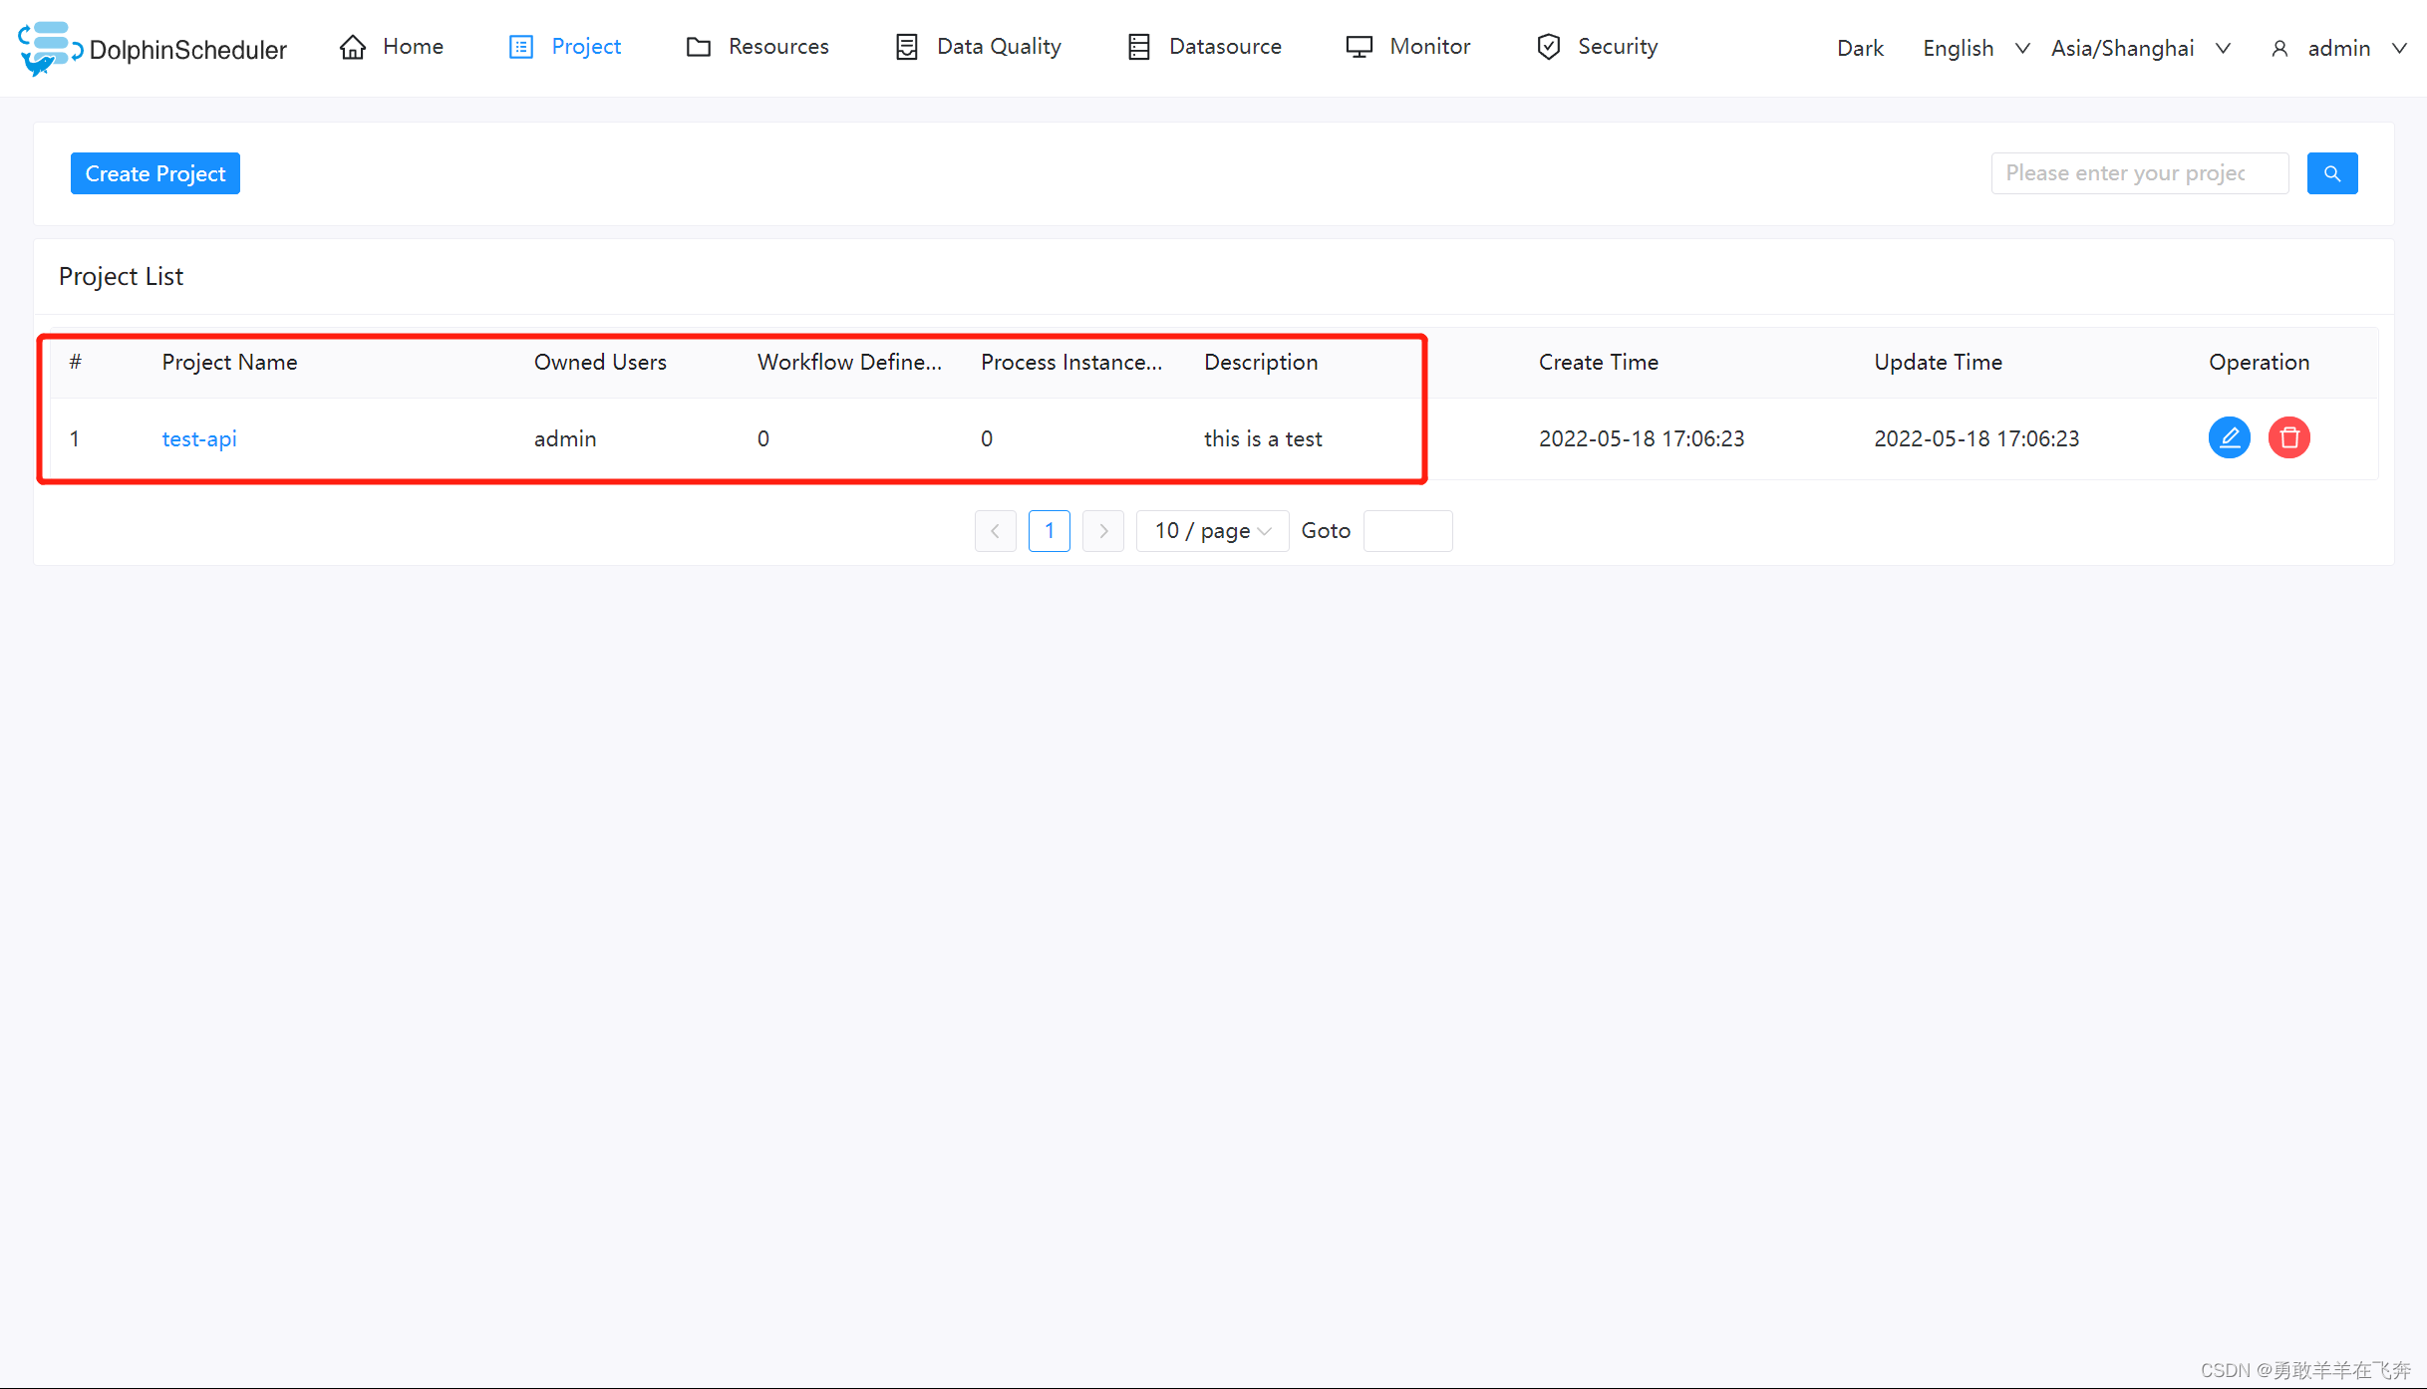
Task: Click the Data Quality checklist icon
Action: 907,45
